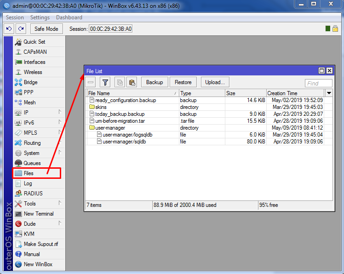Select um-before-migration.tar file row

pos(210,121)
